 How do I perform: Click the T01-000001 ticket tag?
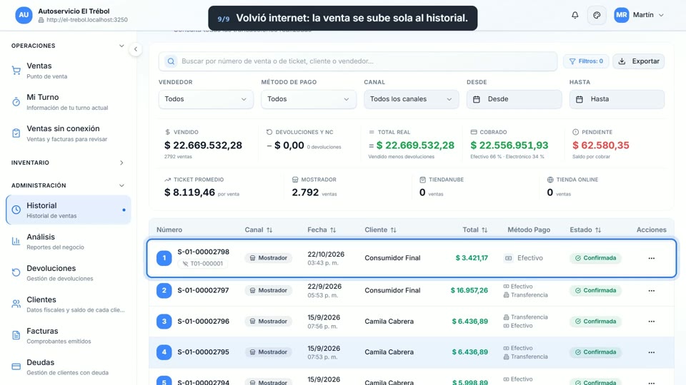pos(202,264)
